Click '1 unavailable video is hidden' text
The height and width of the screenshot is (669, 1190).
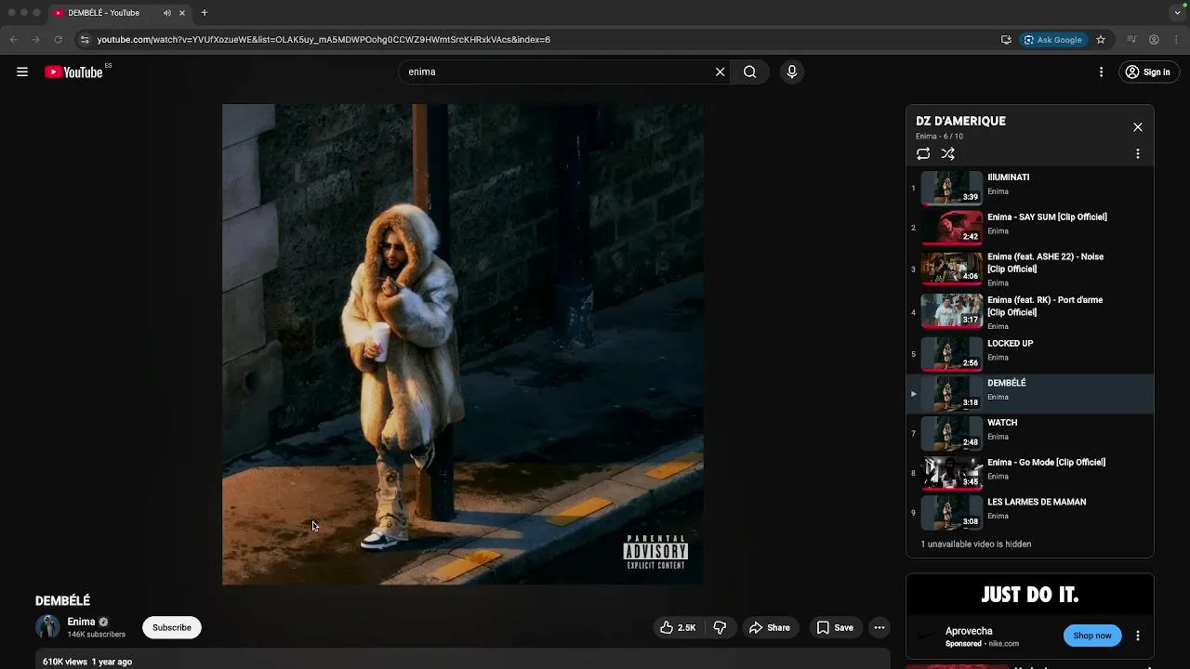975,544
